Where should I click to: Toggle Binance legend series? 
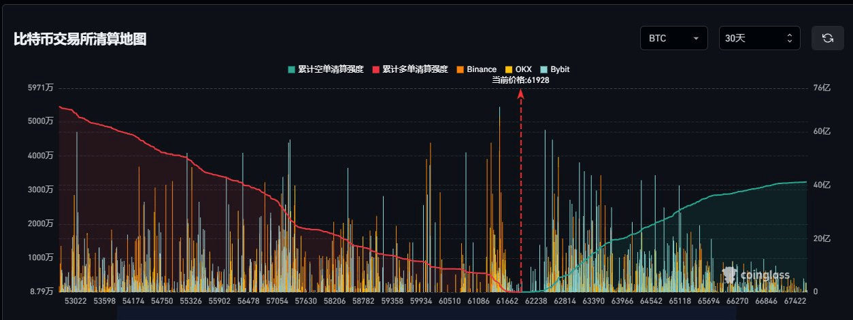pos(476,69)
